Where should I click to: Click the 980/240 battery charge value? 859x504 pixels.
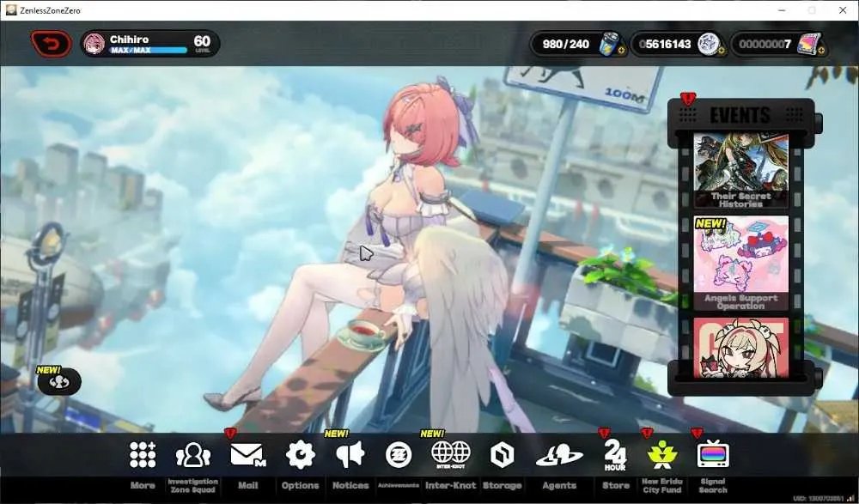pyautogui.click(x=565, y=44)
